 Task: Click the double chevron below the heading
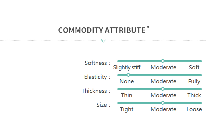[x=104, y=41]
